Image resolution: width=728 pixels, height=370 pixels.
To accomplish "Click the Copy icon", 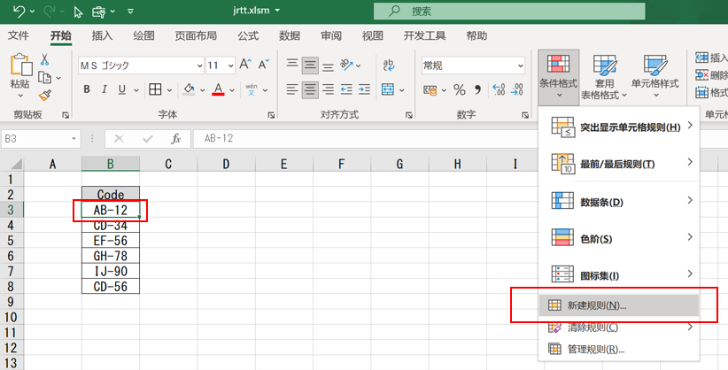I will point(44,78).
